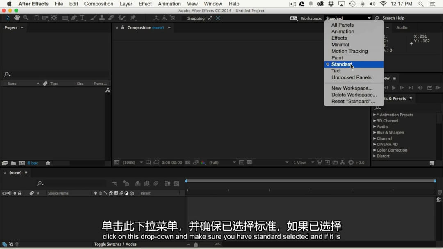Screen dimensions: 443x249
Task: Click the timeline video eye column icon
Action: pos(4,193)
